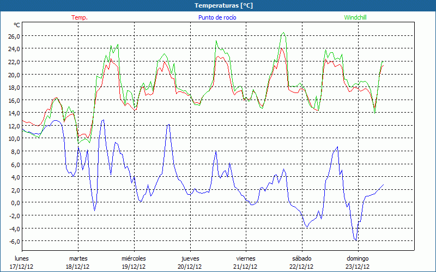The image size is (436, 272).
Task: Select the "lunes" day label
Action: (21, 258)
